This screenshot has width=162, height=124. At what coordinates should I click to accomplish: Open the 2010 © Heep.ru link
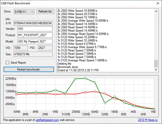pos(148,120)
